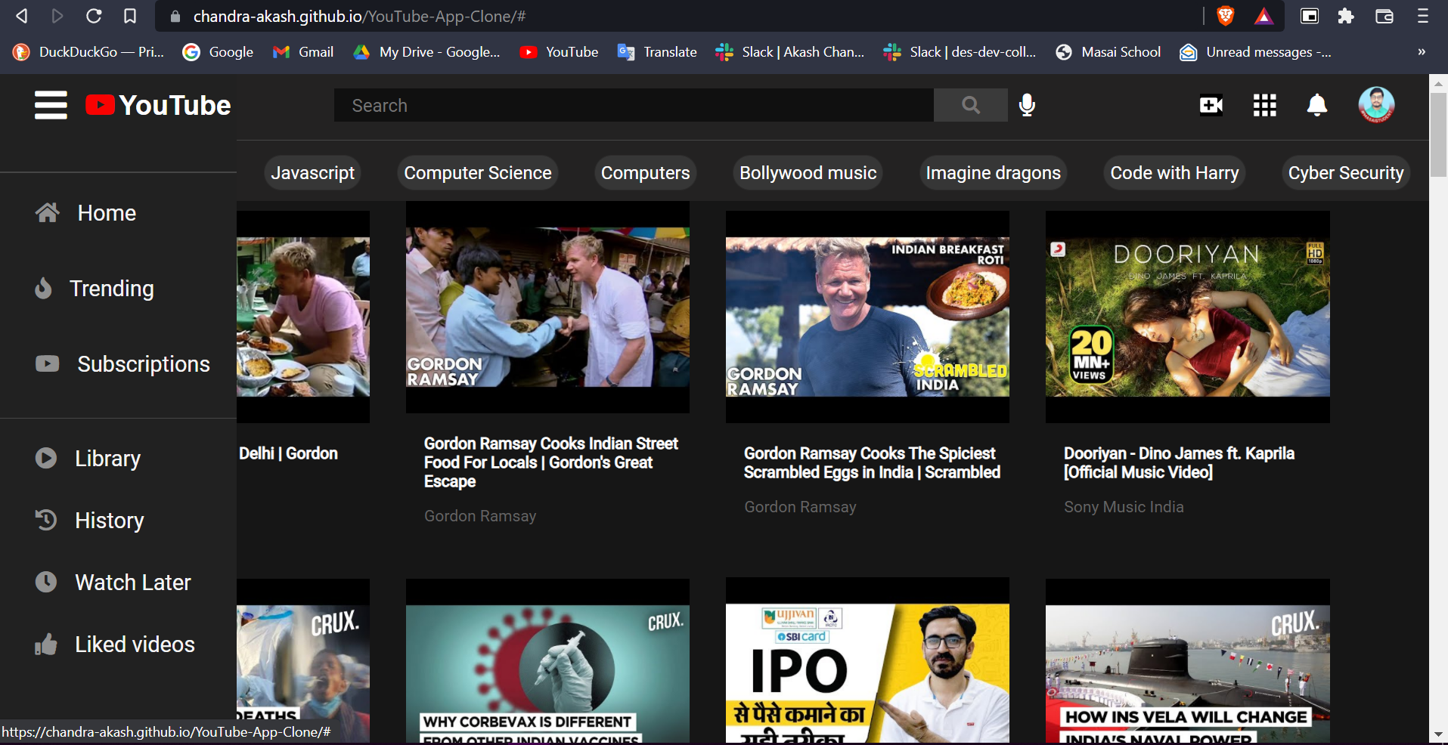This screenshot has height=745, width=1448.
Task: Go to Trending in the sidebar
Action: click(x=111, y=289)
